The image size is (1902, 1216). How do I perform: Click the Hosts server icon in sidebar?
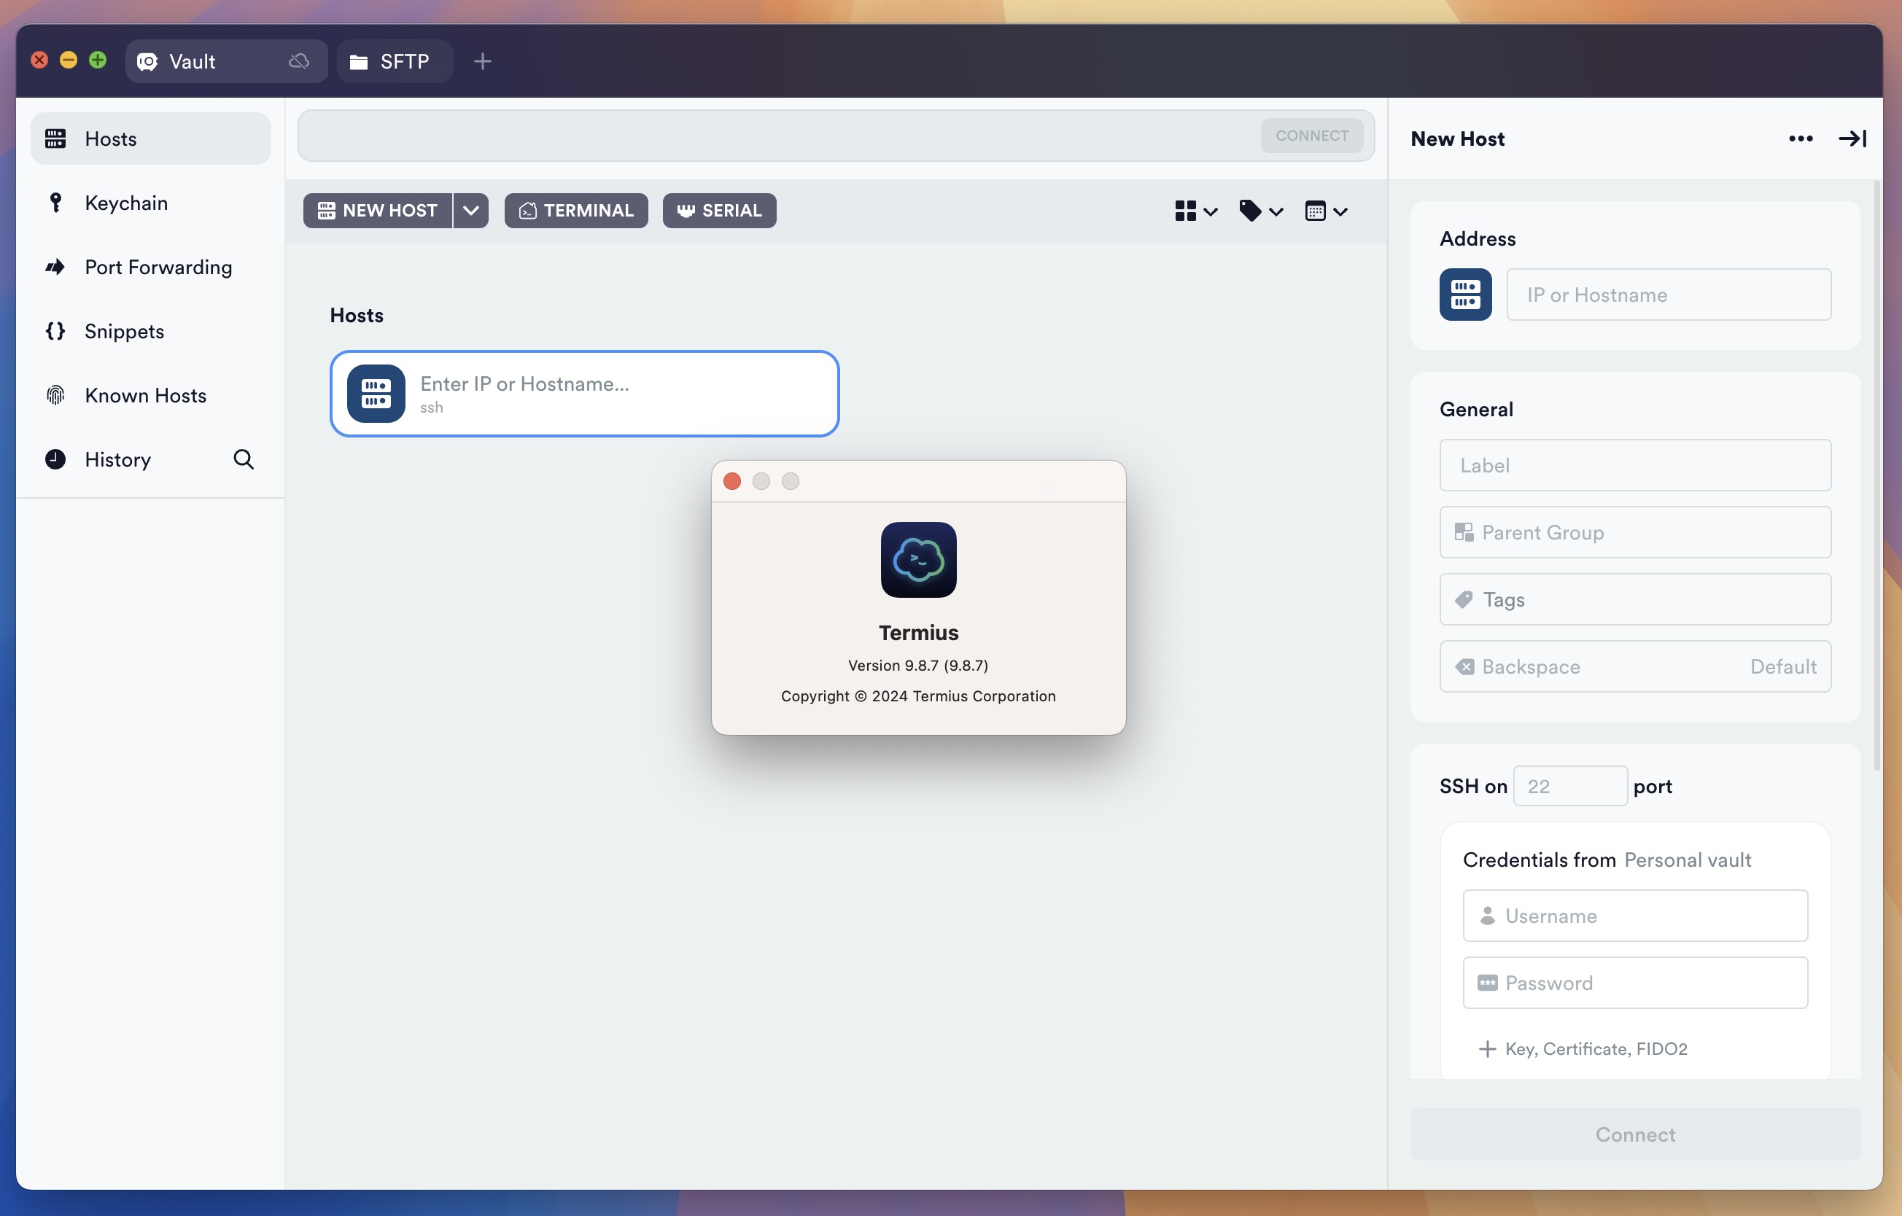click(x=55, y=139)
